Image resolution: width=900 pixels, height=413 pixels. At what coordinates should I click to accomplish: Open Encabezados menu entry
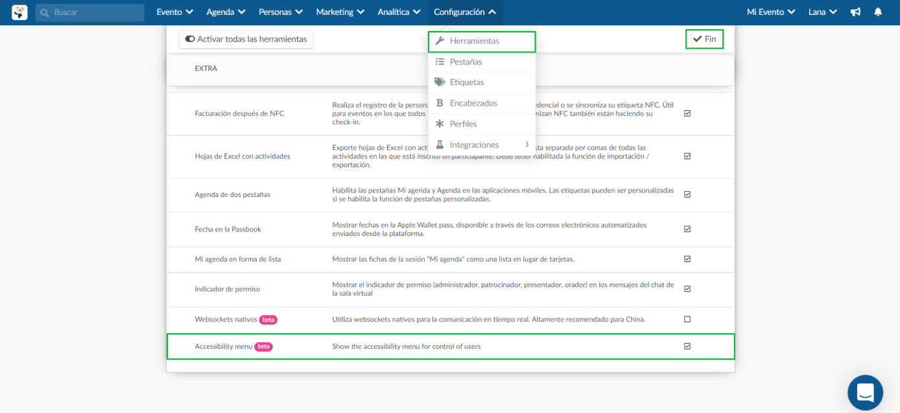[482, 103]
